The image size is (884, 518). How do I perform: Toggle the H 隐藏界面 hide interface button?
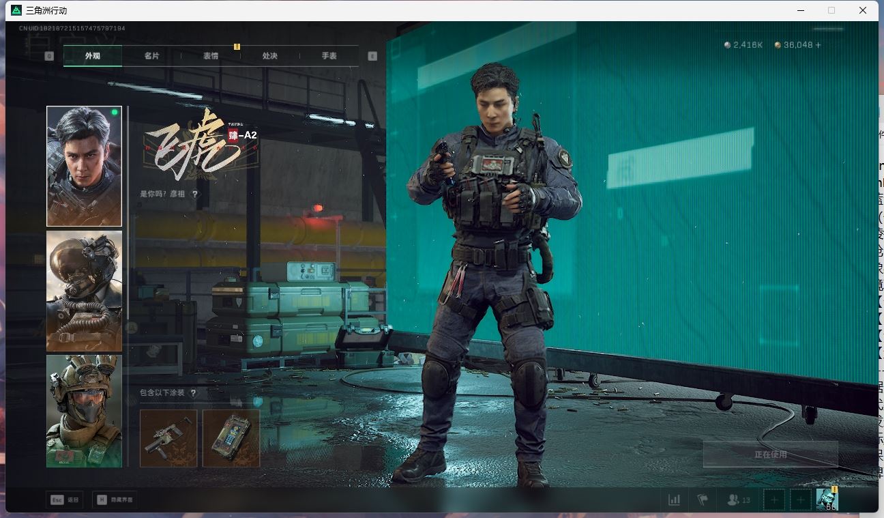(x=114, y=500)
